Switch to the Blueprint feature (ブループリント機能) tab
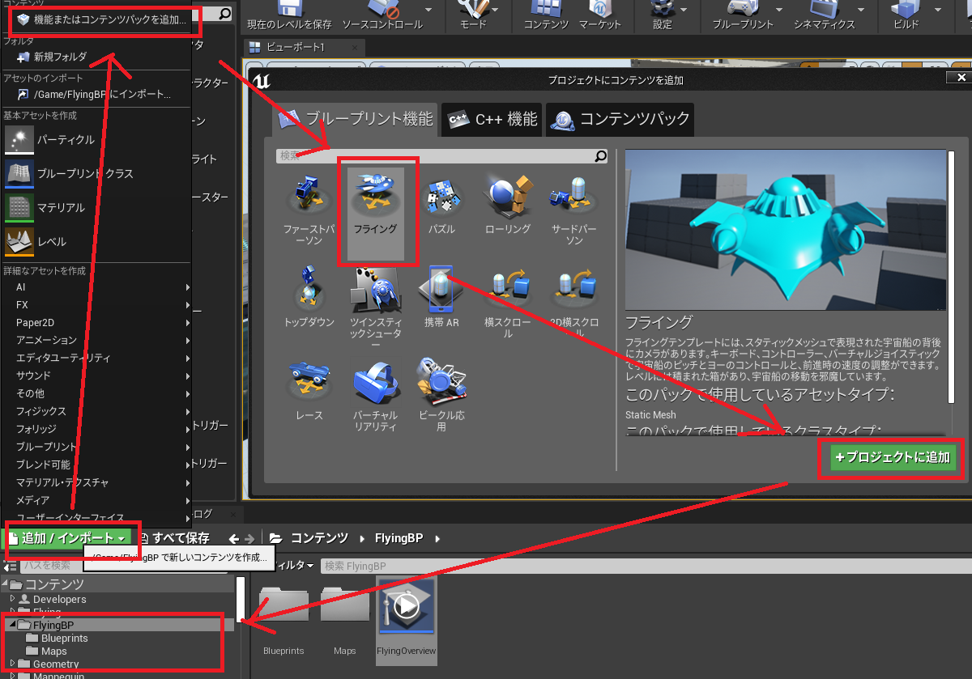Viewport: 972px width, 679px height. point(356,119)
